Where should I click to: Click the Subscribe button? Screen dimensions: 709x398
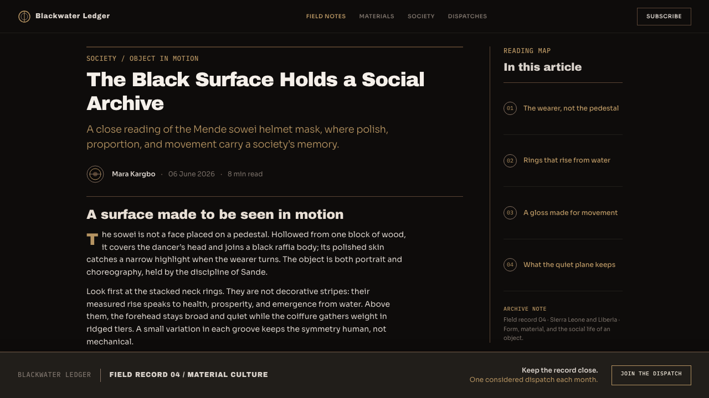(664, 17)
